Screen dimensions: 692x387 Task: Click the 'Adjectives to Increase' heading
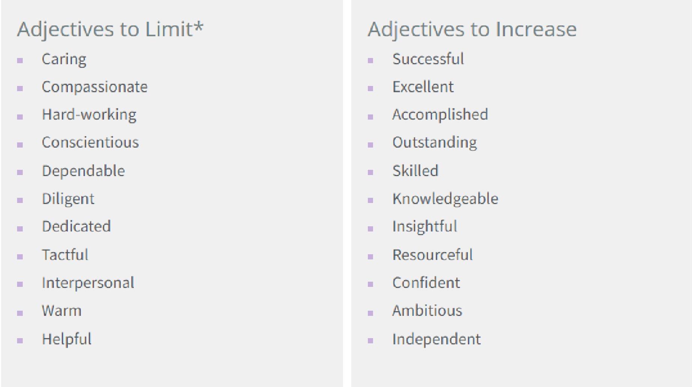pyautogui.click(x=472, y=29)
